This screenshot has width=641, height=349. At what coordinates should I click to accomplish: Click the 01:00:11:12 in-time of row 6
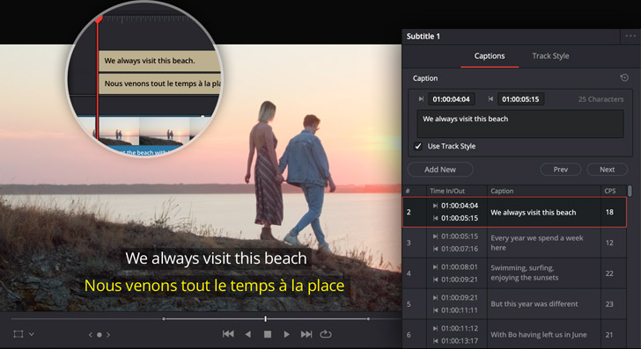(460, 328)
